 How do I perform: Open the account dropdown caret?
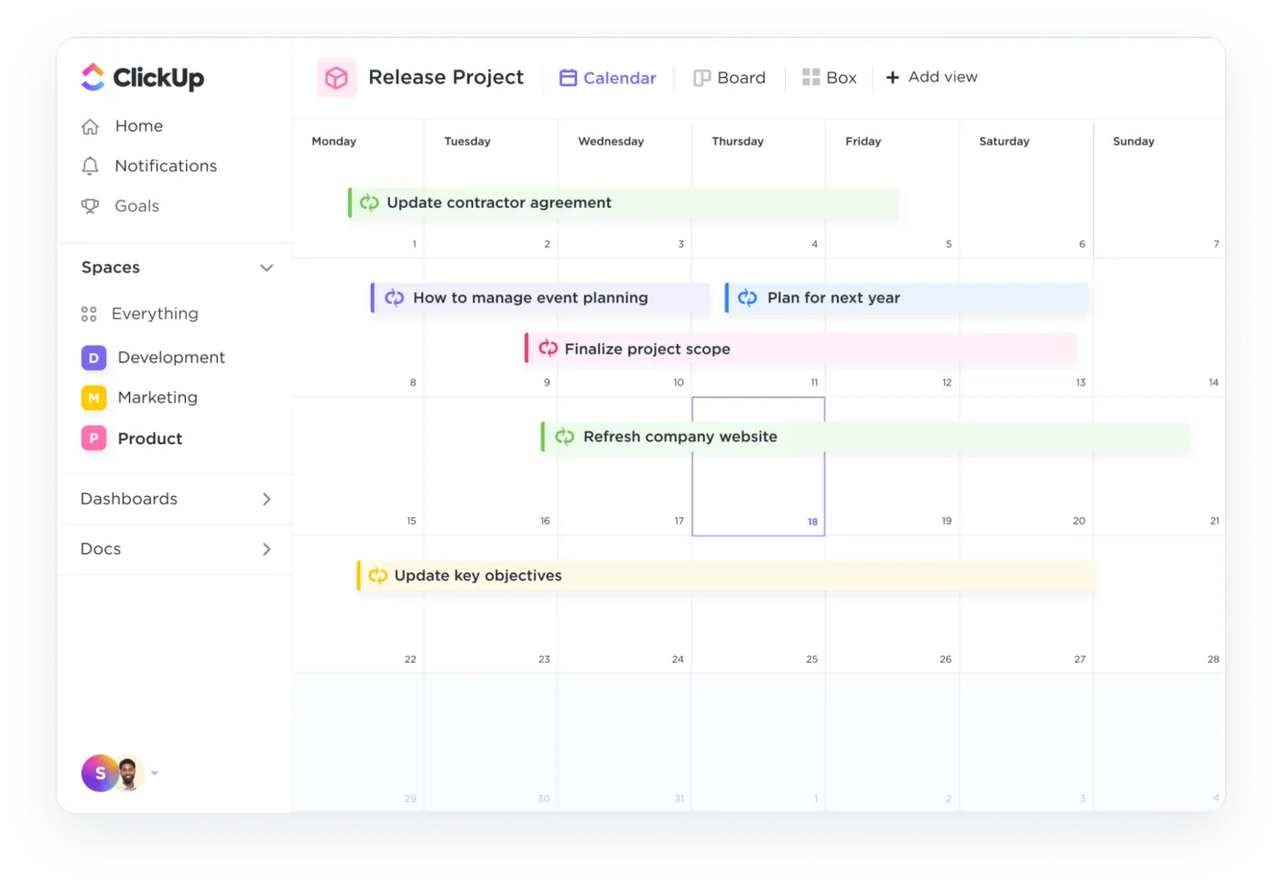(155, 774)
